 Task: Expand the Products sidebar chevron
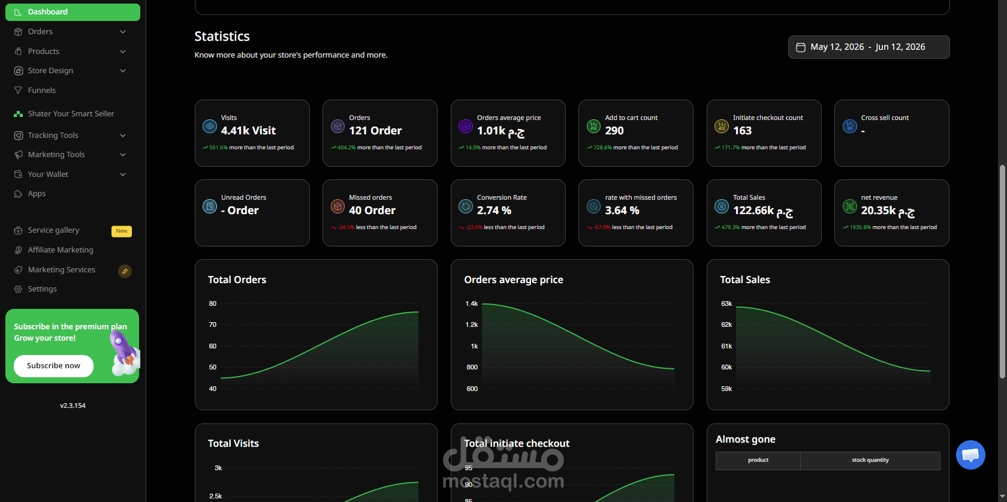[123, 52]
